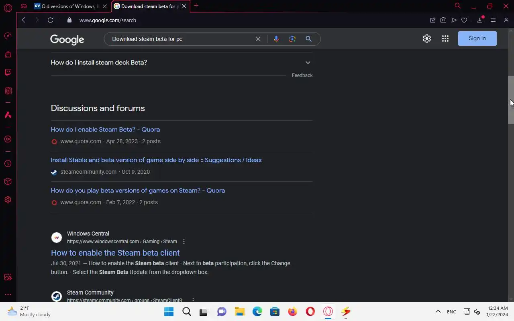Open the pink Aria-style sidebar icon
This screenshot has height=321, width=514.
[x=8, y=115]
